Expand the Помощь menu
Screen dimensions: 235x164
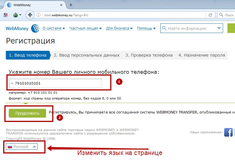(x=146, y=28)
